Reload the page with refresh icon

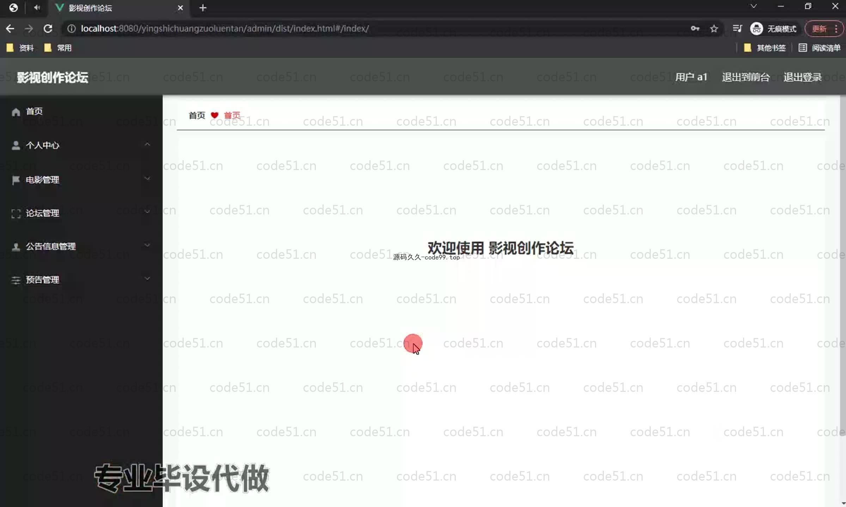(48, 29)
